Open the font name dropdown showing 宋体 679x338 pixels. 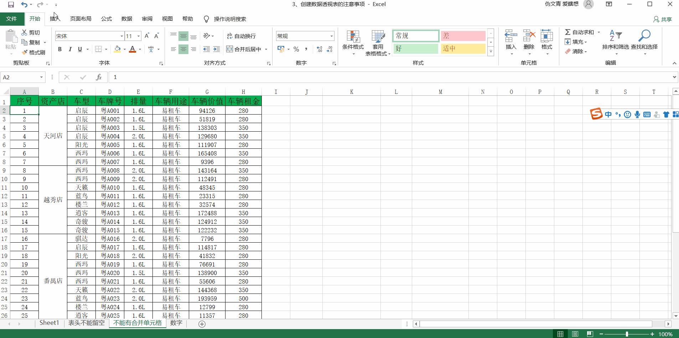click(121, 36)
